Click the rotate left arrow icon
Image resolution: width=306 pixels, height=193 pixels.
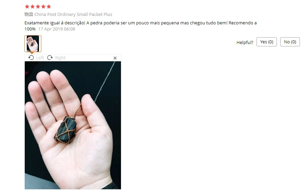point(31,58)
